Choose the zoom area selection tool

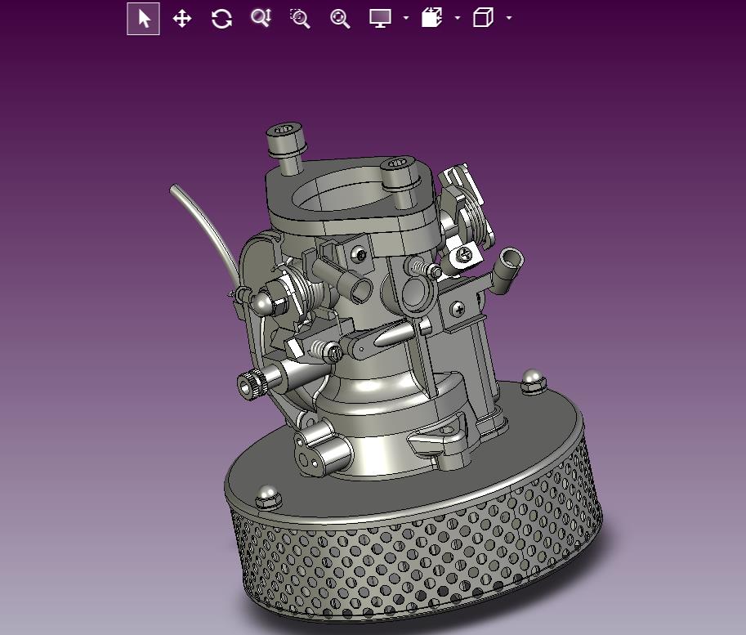pyautogui.click(x=300, y=19)
